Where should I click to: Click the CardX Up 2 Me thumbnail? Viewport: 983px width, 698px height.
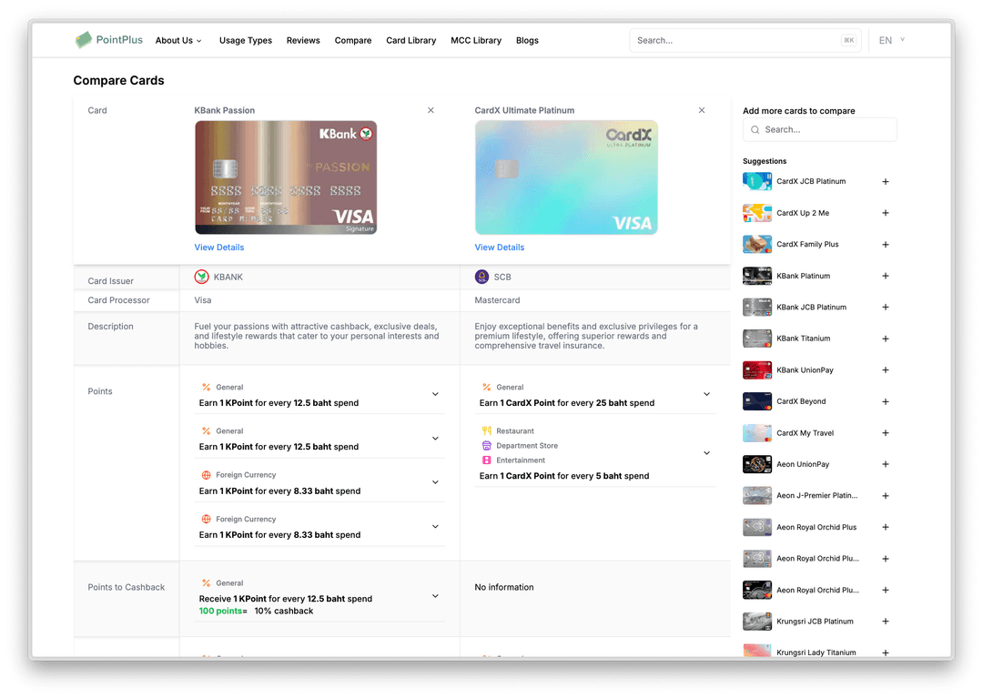[757, 213]
